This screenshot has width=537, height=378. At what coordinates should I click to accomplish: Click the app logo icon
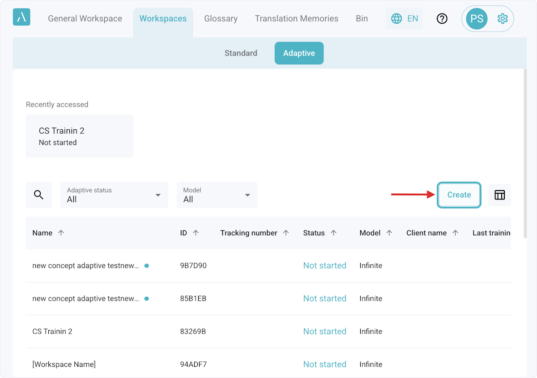[21, 17]
